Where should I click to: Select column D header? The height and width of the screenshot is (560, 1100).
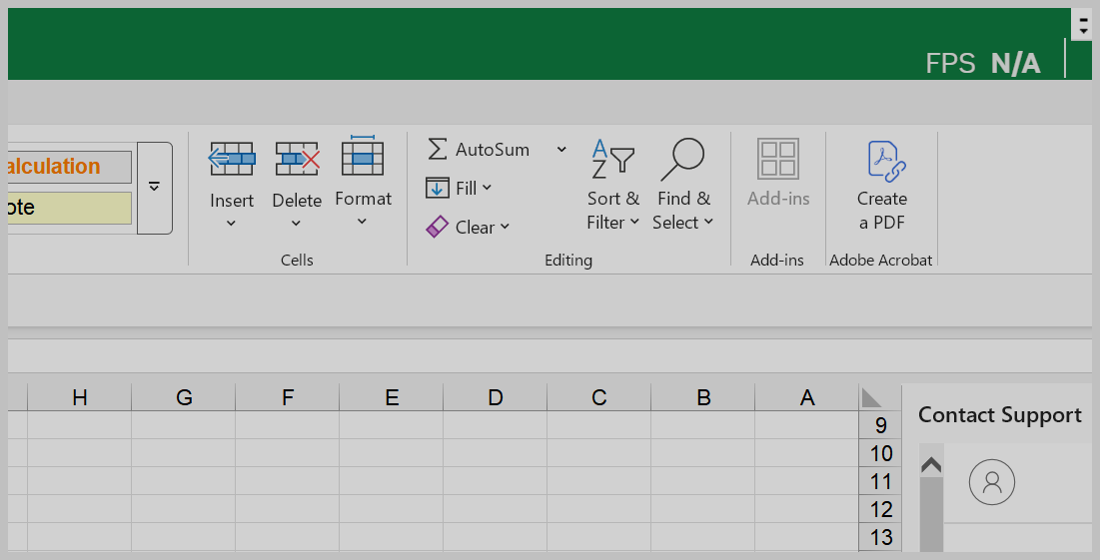click(496, 397)
